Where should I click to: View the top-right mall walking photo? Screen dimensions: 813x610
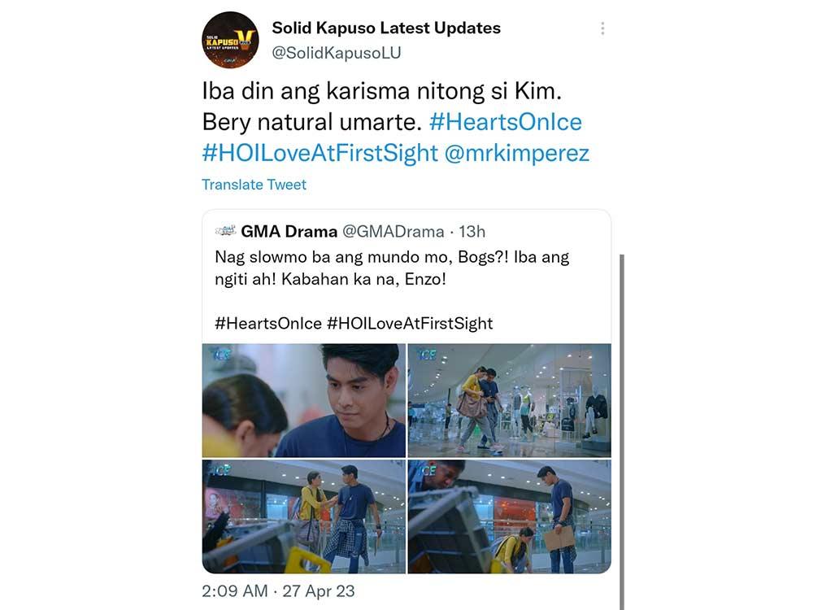509,400
